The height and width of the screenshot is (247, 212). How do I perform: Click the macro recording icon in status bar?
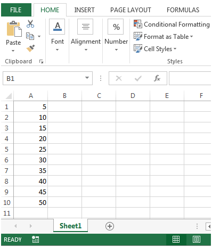click(36, 240)
